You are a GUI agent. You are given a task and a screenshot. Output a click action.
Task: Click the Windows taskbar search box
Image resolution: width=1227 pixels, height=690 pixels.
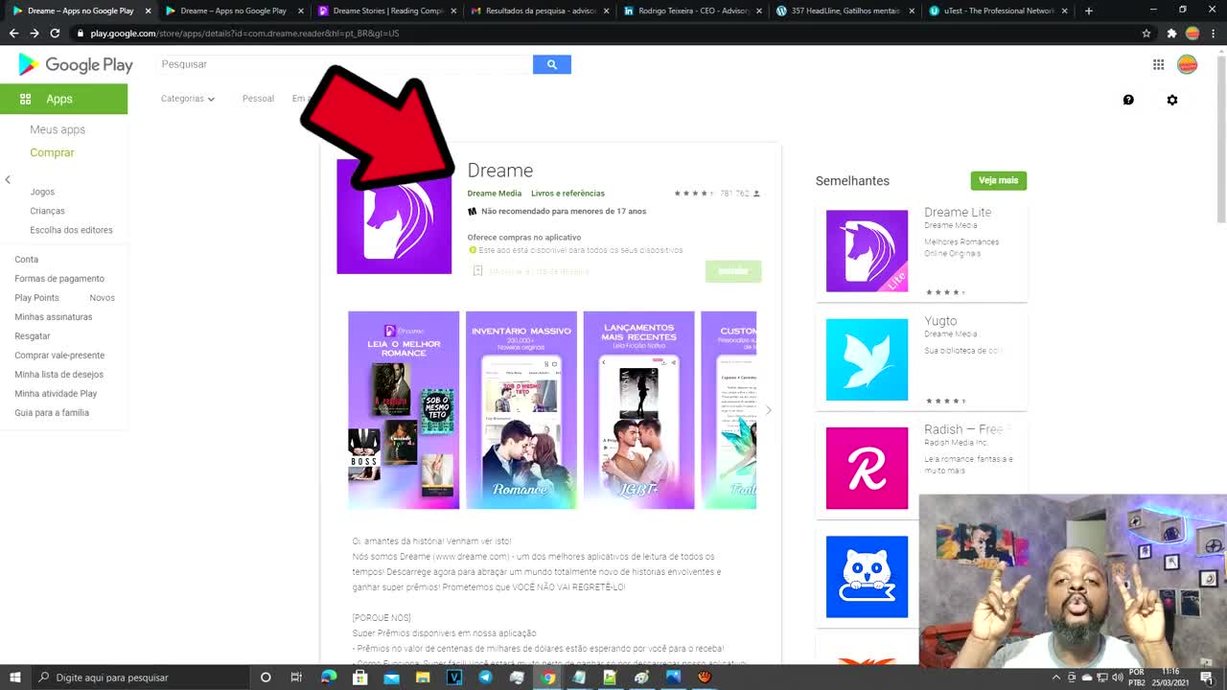[142, 678]
